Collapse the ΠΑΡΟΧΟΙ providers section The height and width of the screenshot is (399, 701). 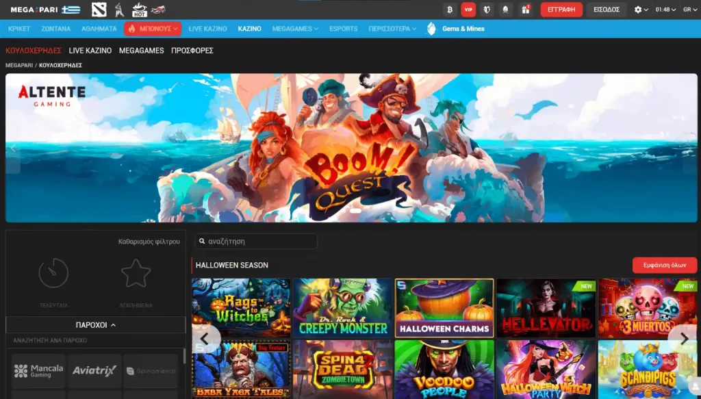tap(95, 324)
